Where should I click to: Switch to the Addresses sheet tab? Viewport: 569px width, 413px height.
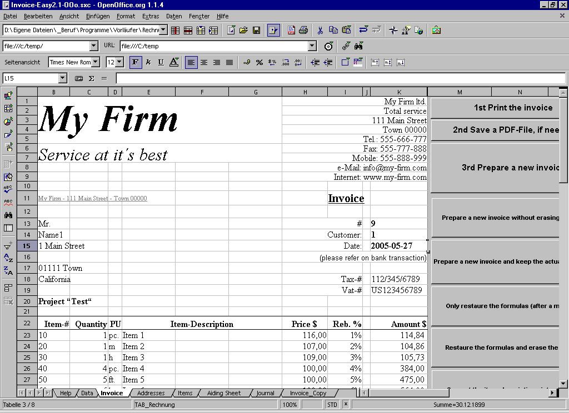pyautogui.click(x=151, y=393)
